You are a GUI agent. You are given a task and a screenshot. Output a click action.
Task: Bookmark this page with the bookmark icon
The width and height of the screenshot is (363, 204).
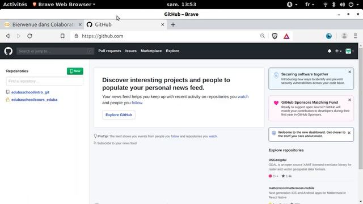click(x=62, y=36)
